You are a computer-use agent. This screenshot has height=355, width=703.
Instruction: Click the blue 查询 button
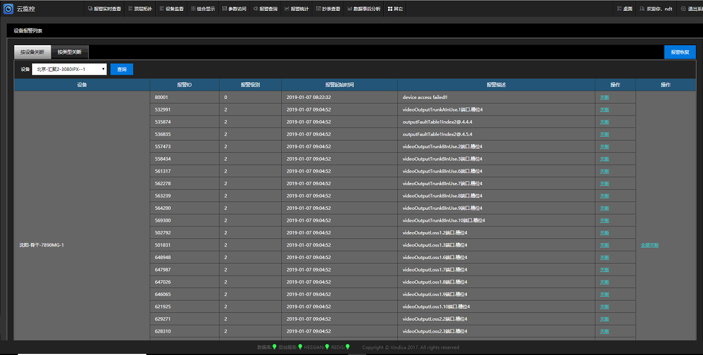coord(122,69)
